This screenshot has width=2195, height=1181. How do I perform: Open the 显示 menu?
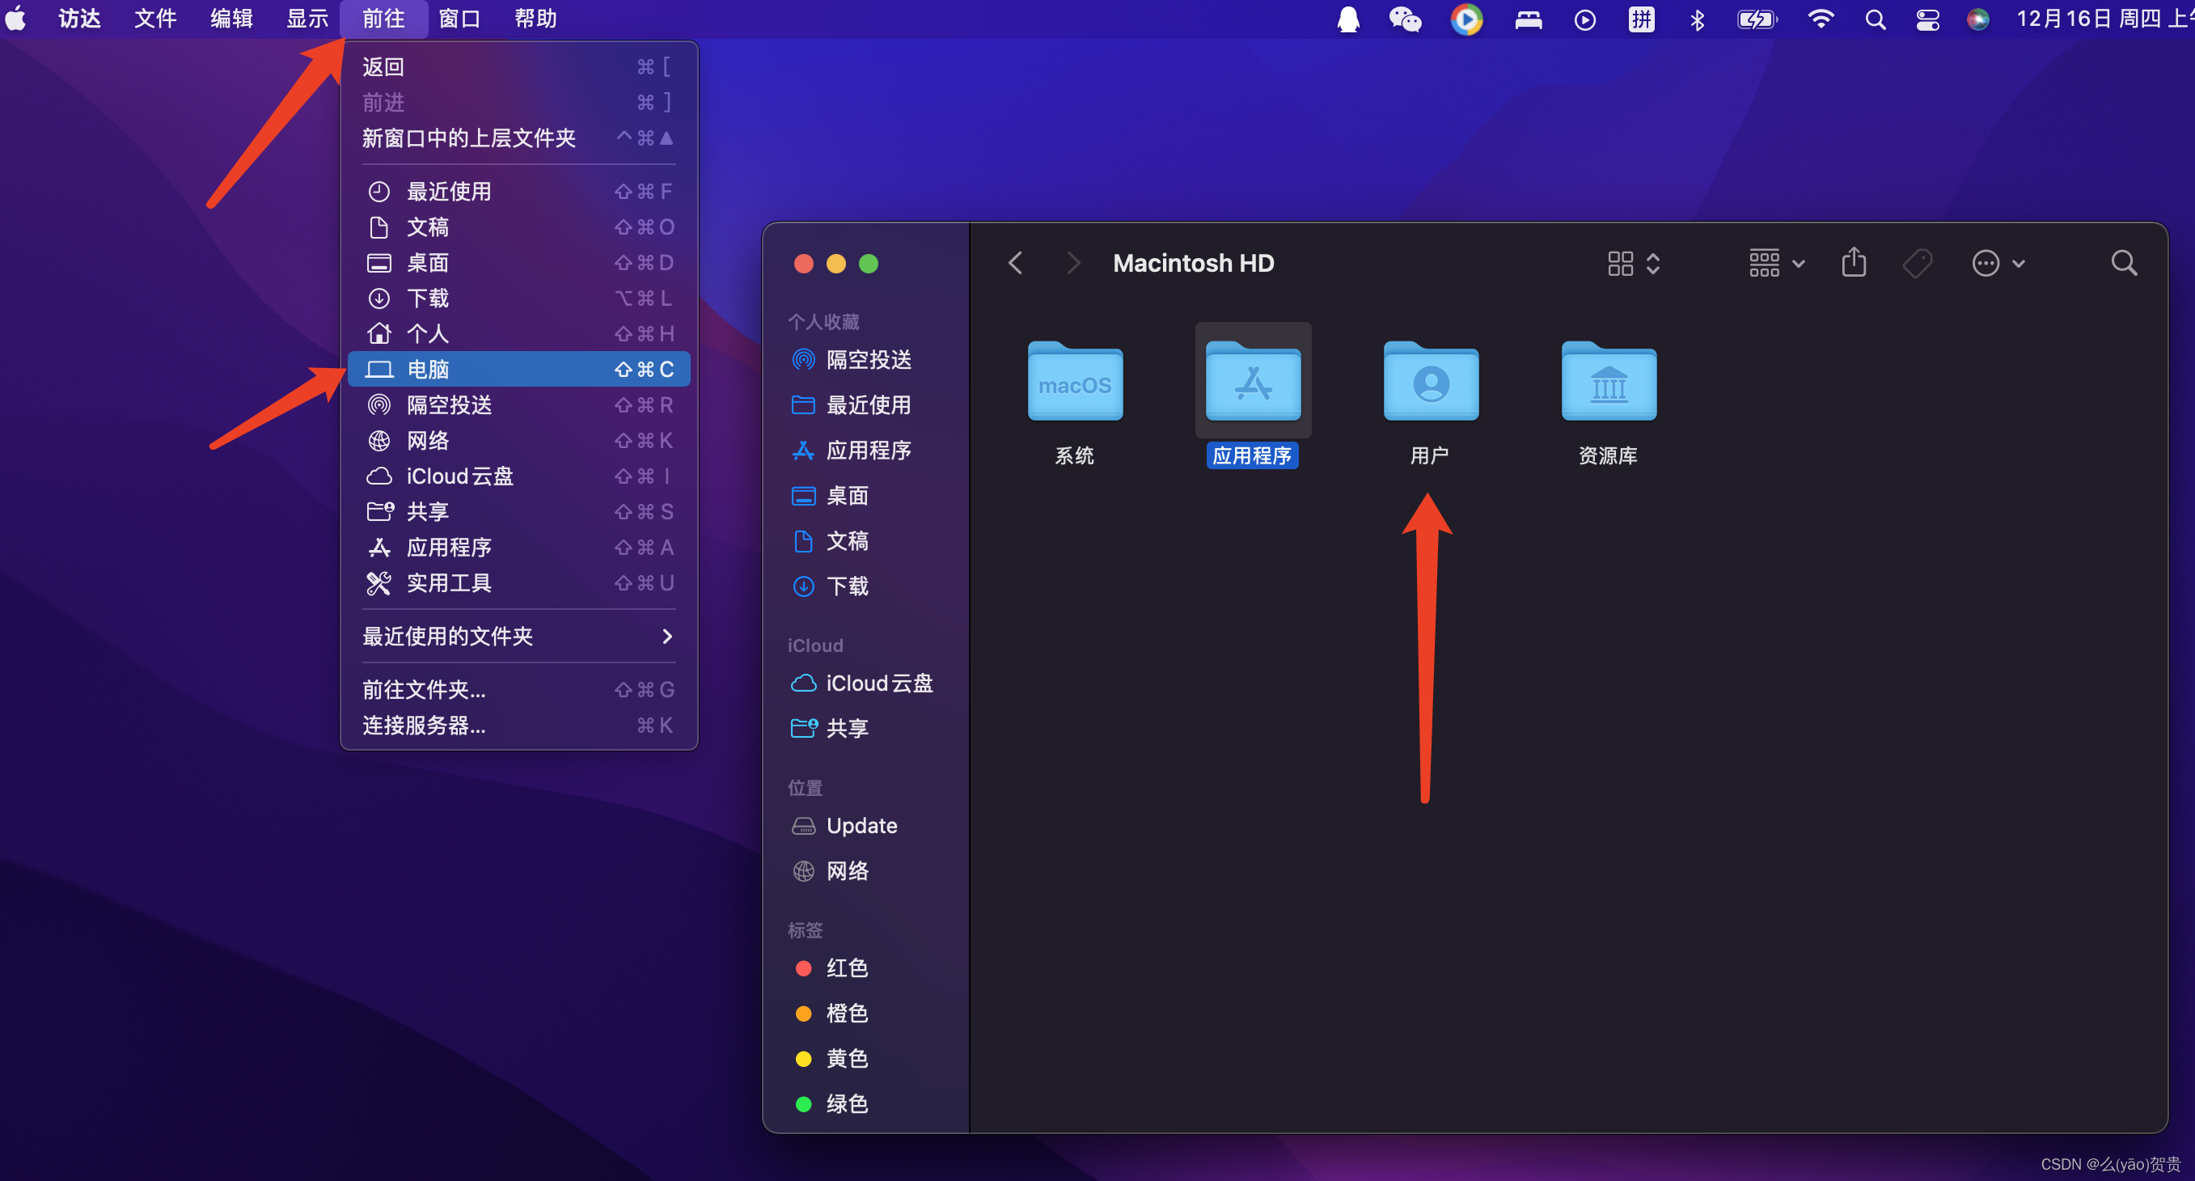click(307, 19)
